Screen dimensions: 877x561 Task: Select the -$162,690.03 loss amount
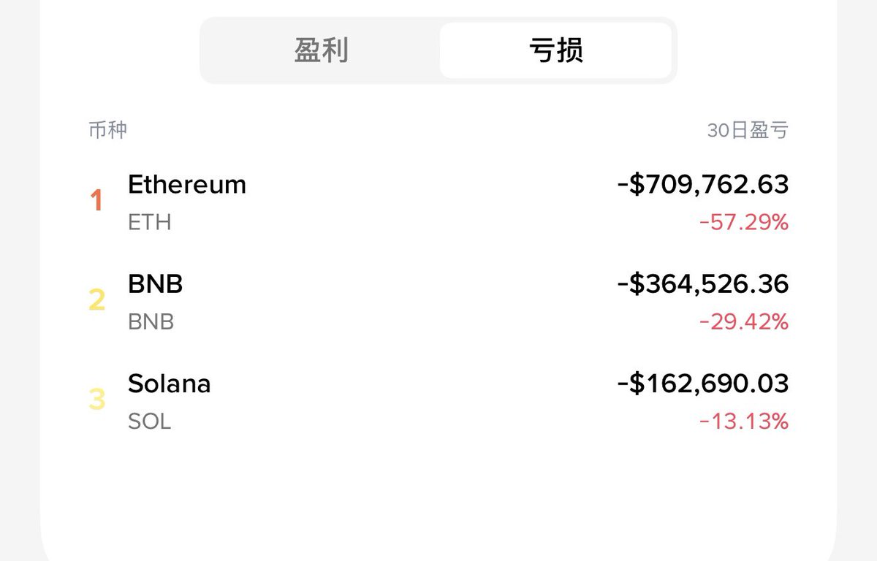tap(703, 383)
